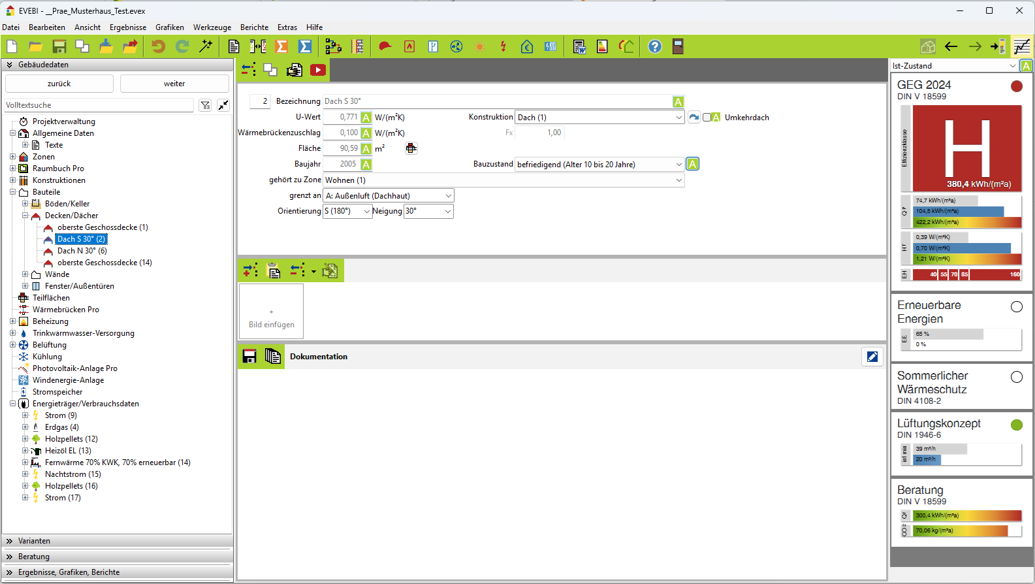Click the red YouTube video icon
The height and width of the screenshot is (584, 1035).
pyautogui.click(x=318, y=70)
